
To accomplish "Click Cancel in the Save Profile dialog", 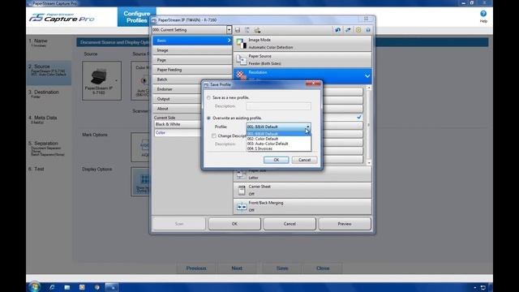I will [x=304, y=160].
